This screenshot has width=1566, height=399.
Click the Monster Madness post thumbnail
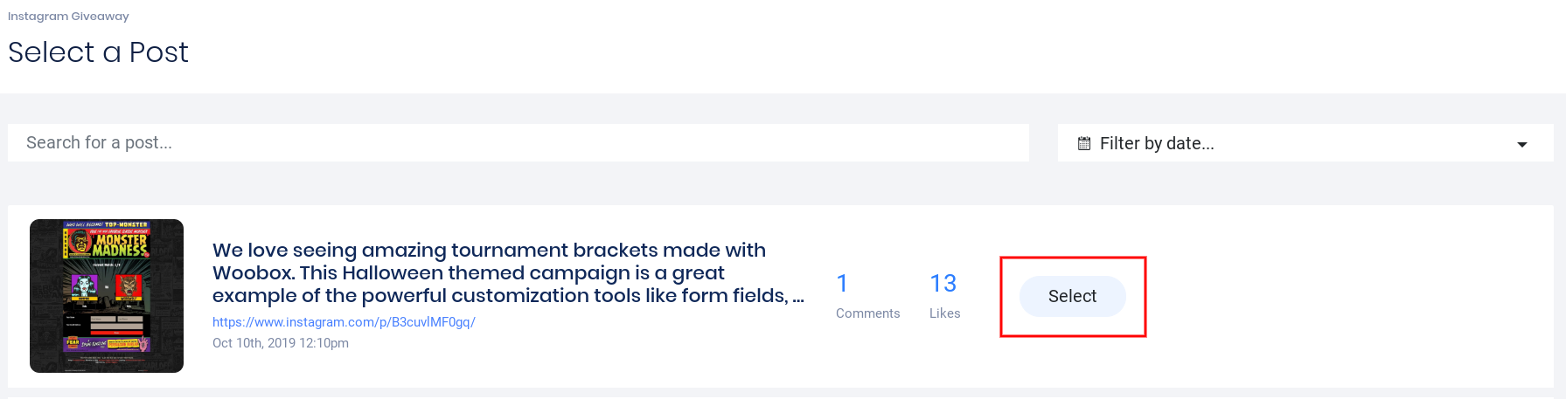tap(107, 296)
